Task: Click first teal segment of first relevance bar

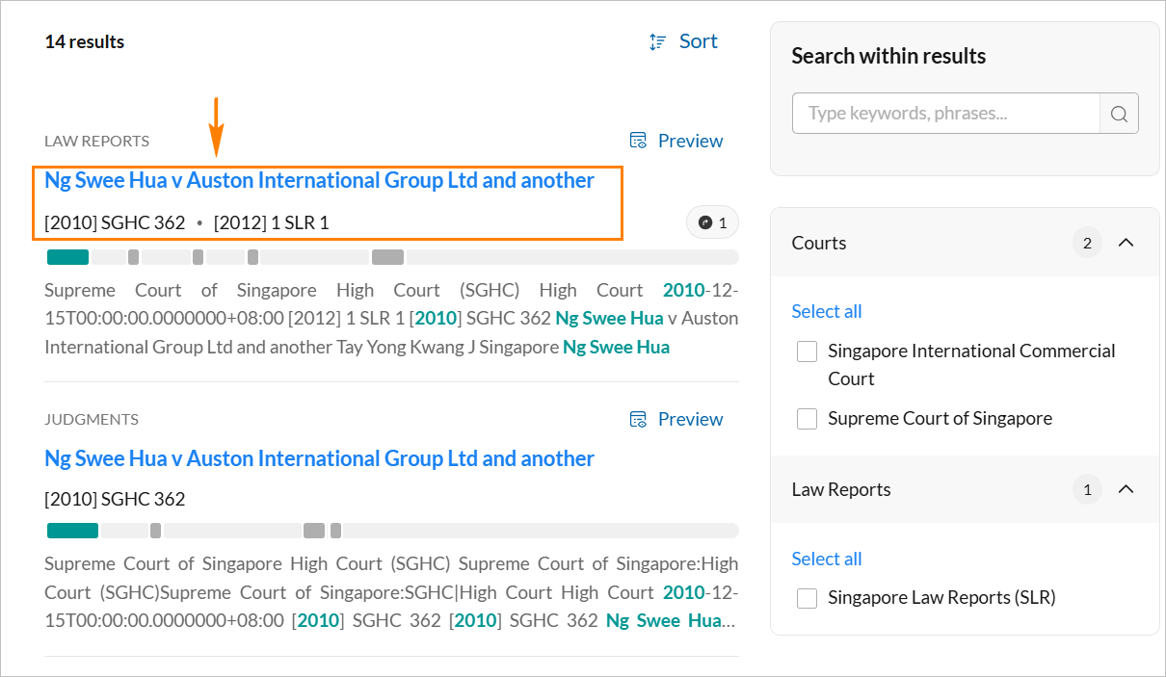Action: pos(67,257)
